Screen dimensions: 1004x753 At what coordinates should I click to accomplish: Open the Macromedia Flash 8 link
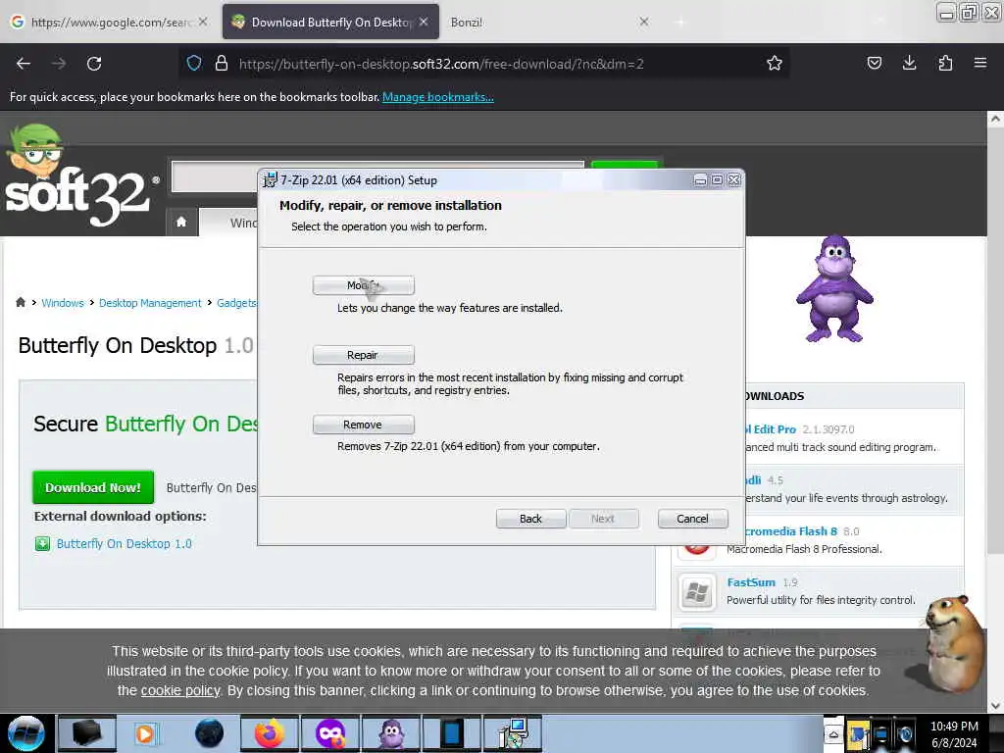[790, 530]
